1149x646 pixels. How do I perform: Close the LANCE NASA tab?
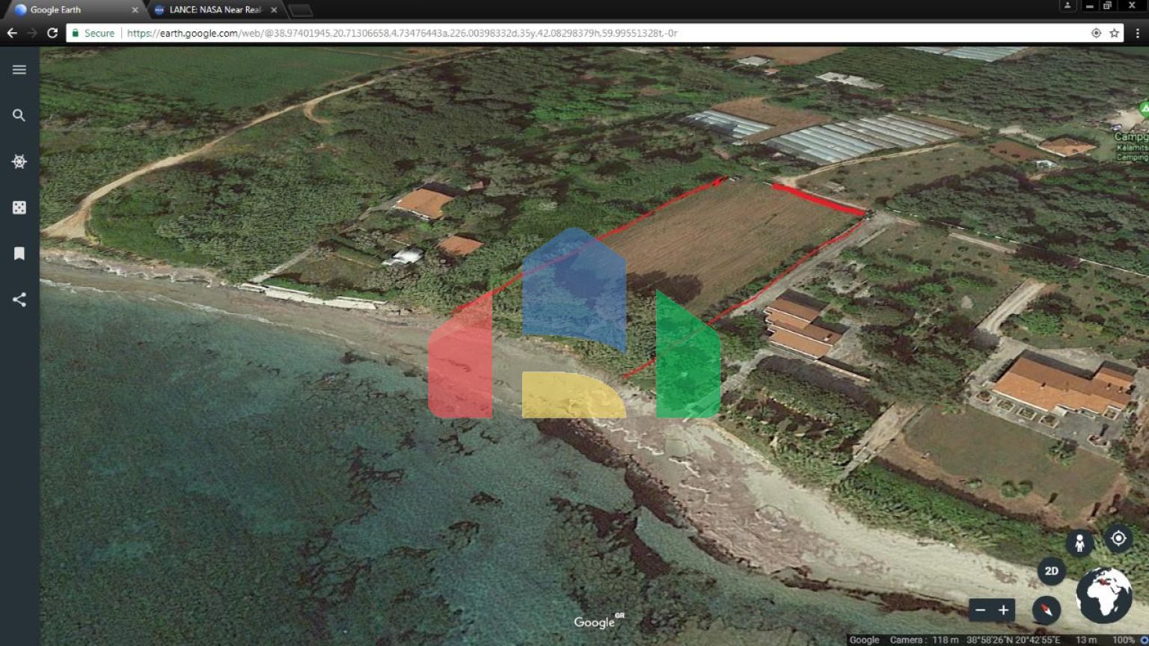(274, 10)
